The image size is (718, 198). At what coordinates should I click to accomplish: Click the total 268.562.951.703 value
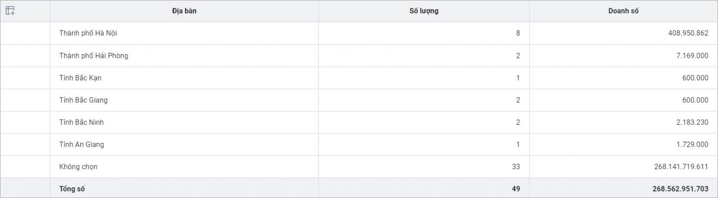point(681,189)
